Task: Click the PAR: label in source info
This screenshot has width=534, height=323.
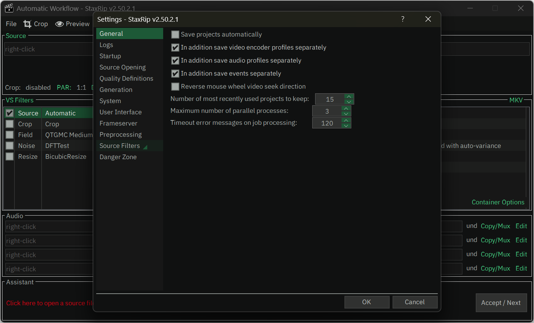Action: coord(64,88)
